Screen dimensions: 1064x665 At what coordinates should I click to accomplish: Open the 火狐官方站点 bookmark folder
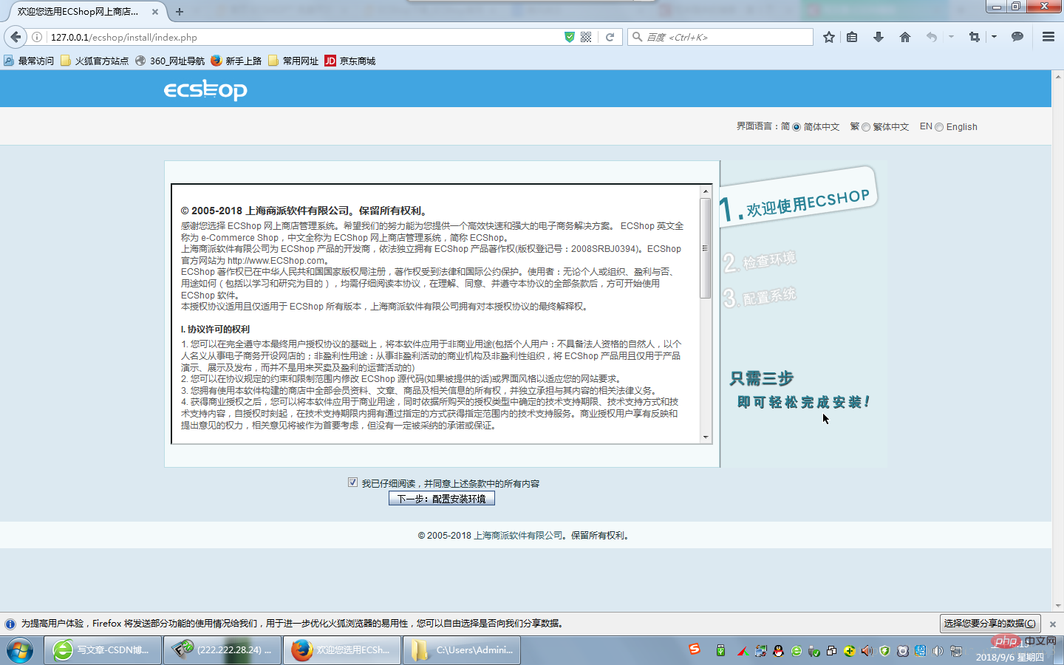click(x=95, y=61)
